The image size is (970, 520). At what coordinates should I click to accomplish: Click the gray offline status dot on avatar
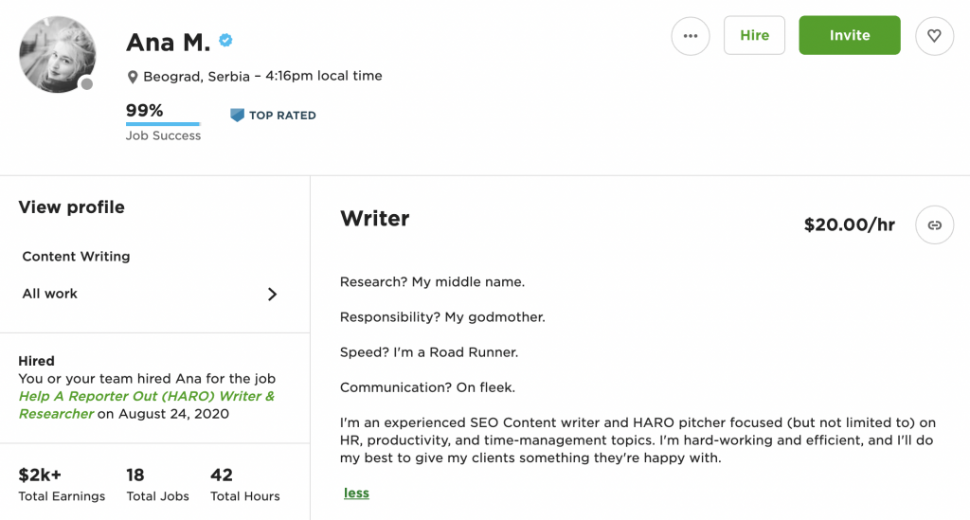click(87, 84)
